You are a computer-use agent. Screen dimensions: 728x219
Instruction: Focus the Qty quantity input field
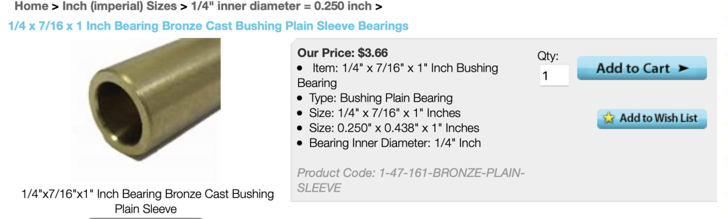point(555,75)
